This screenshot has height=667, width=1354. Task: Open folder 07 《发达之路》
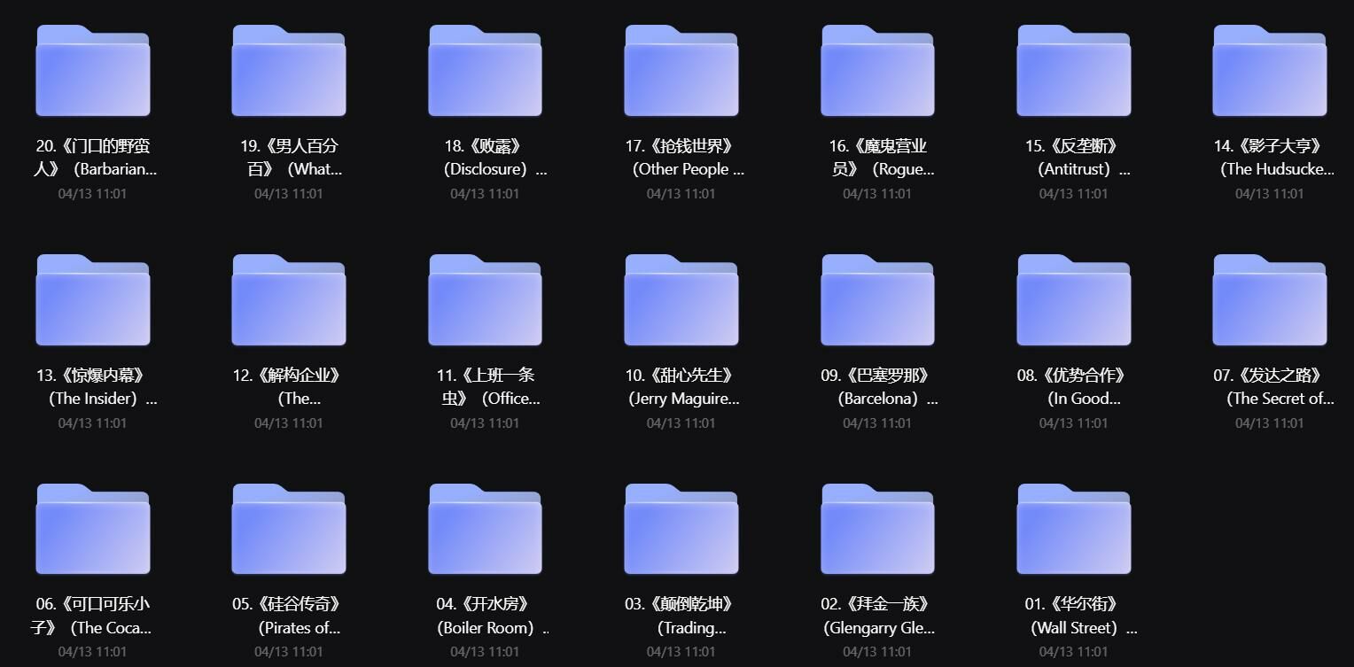(x=1269, y=301)
